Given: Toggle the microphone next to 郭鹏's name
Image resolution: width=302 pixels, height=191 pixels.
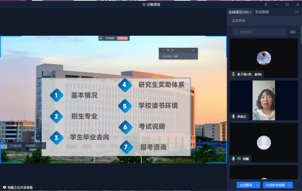Looking at the screenshot, I should pos(233,159).
